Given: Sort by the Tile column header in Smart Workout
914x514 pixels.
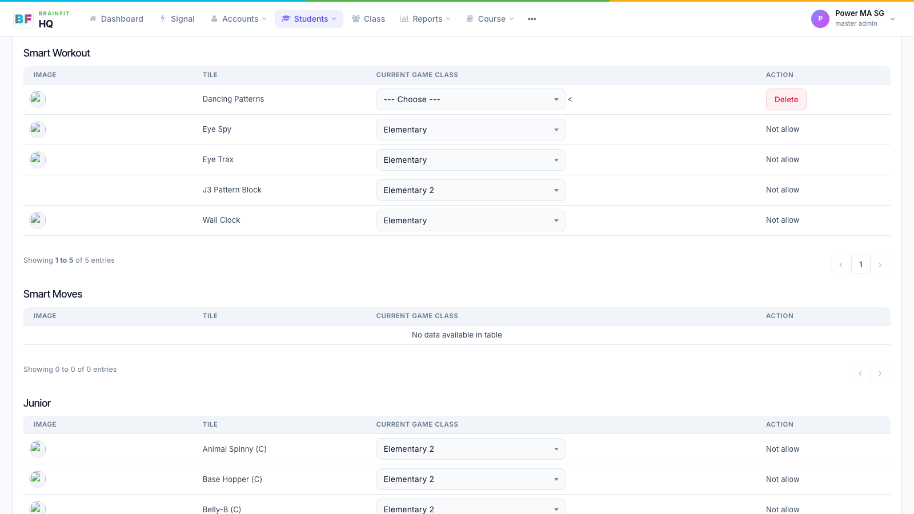Looking at the screenshot, I should (x=210, y=75).
